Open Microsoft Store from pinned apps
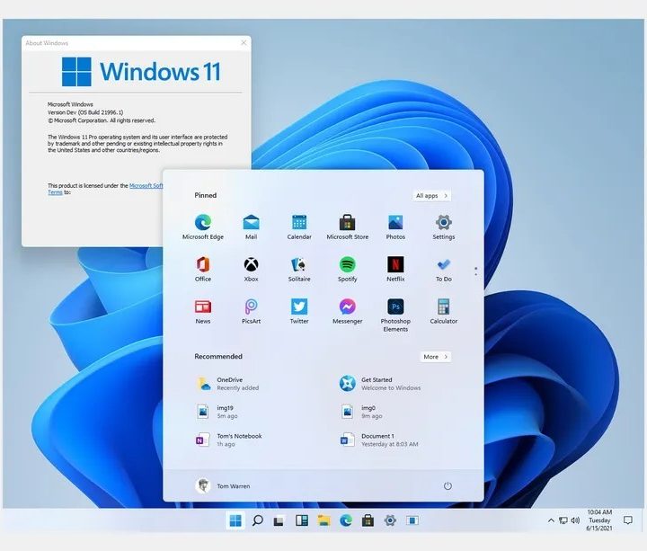 348,227
